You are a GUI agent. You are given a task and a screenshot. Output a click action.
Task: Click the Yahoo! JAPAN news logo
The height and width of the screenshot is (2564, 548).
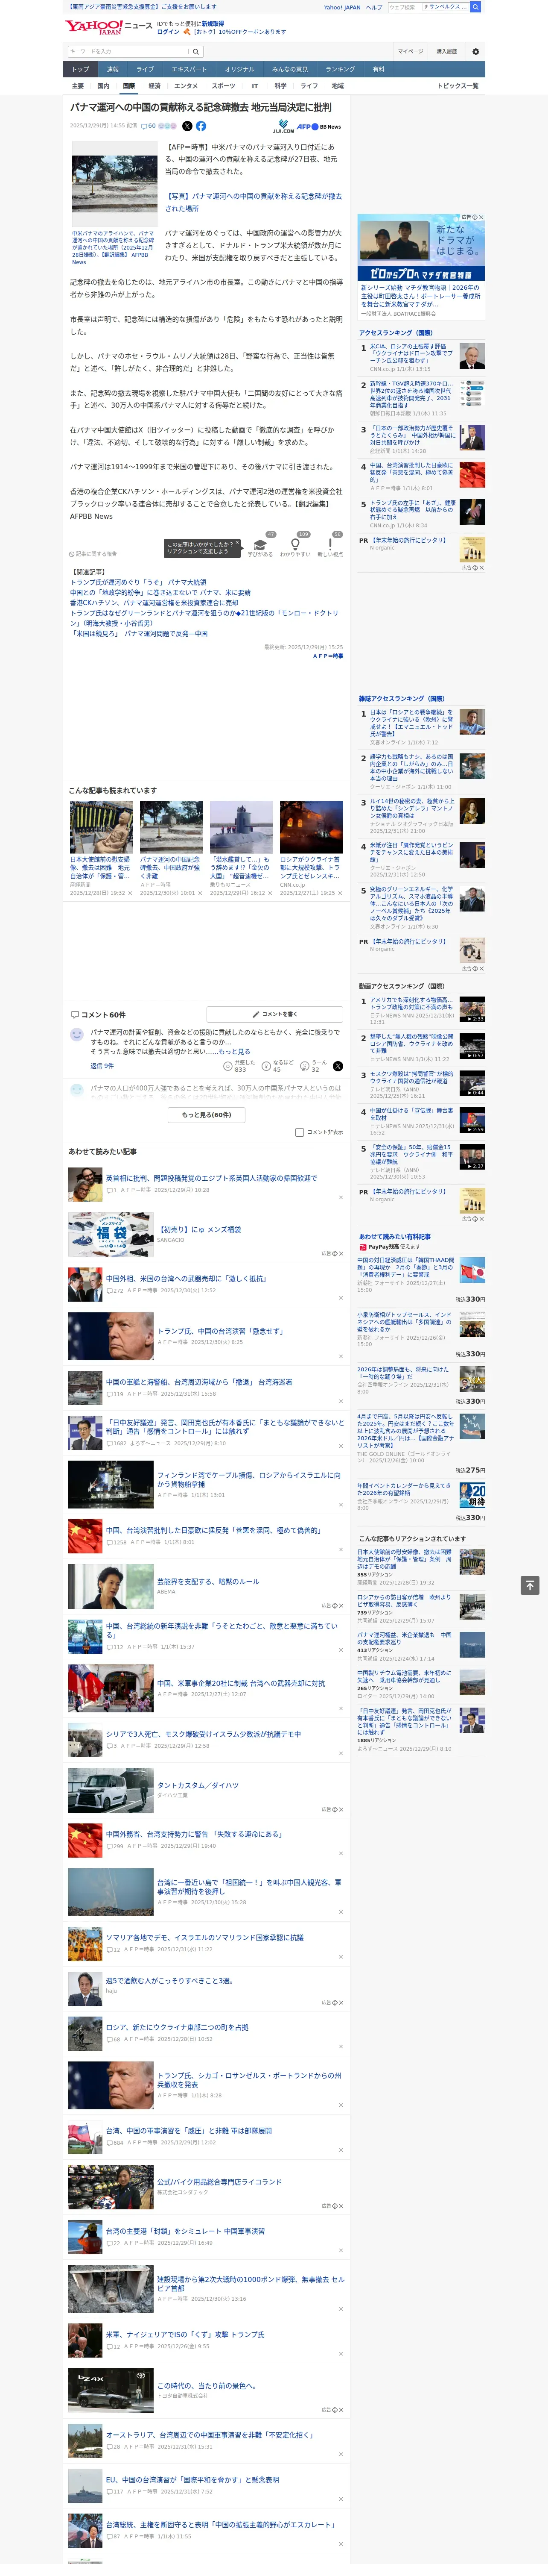108,27
